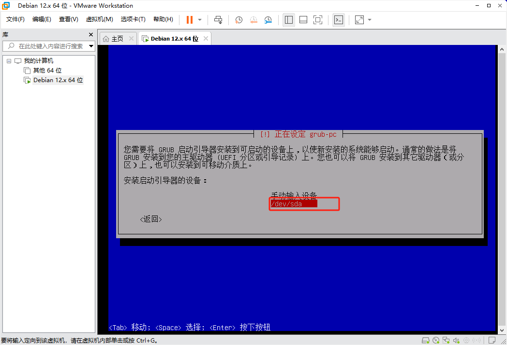This screenshot has width=507, height=345.
Task: Open the power options dropdown beside pause
Action: [x=200, y=20]
